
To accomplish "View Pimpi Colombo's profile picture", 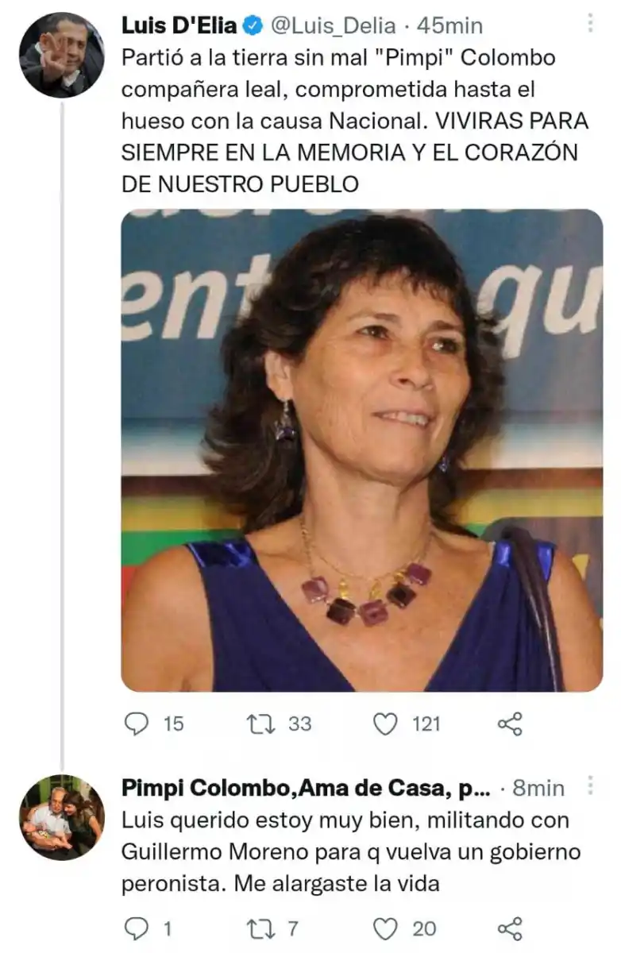I will tap(60, 811).
